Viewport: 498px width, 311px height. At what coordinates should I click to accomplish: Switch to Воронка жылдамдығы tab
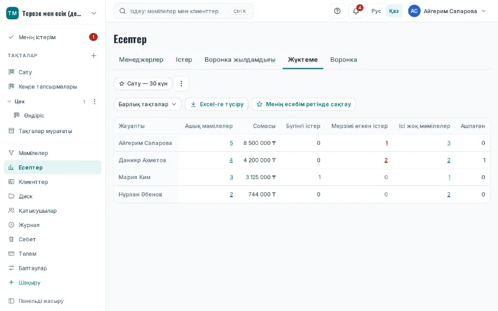[240, 60]
